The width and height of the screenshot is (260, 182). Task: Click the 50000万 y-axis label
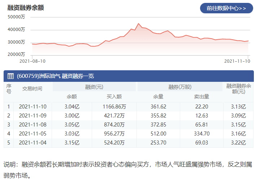(16, 17)
